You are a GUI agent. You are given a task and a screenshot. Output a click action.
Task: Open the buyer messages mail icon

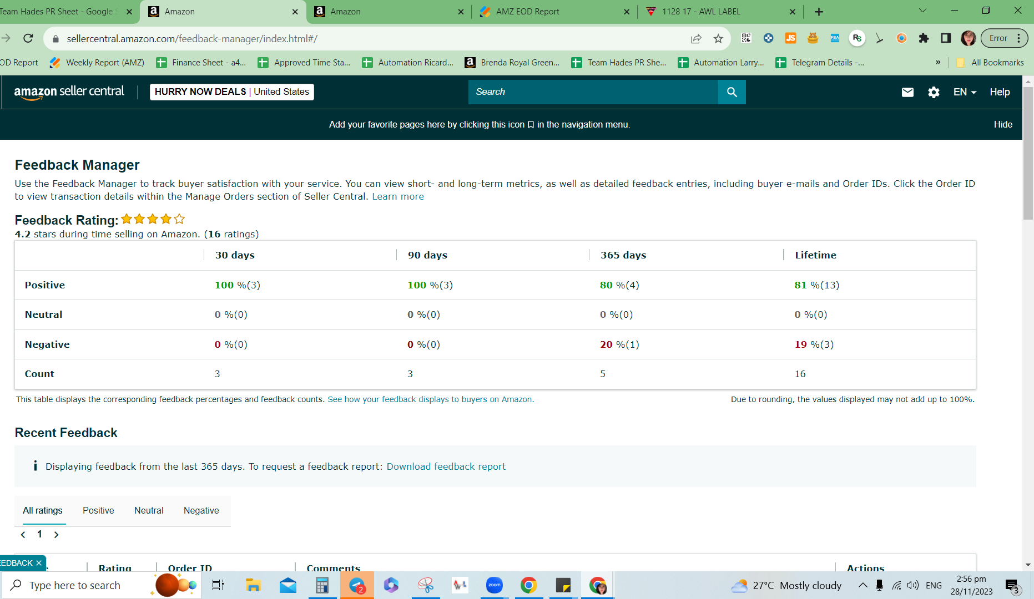coord(907,92)
